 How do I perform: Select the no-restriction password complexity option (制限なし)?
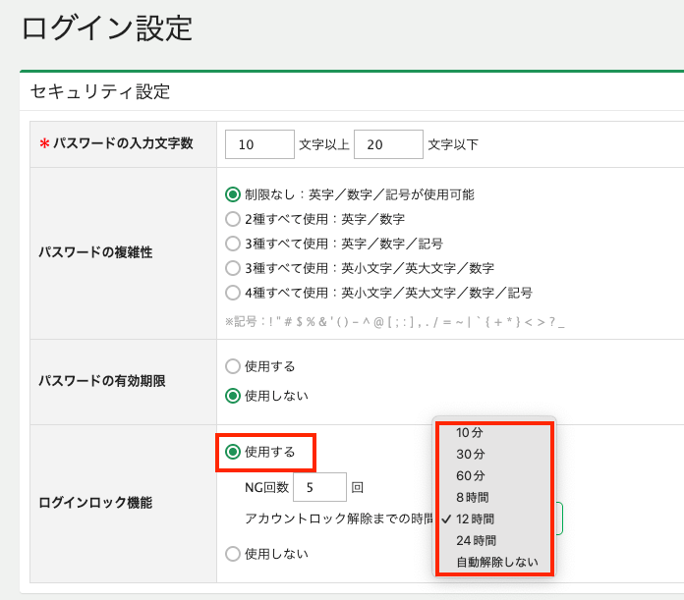point(233,194)
